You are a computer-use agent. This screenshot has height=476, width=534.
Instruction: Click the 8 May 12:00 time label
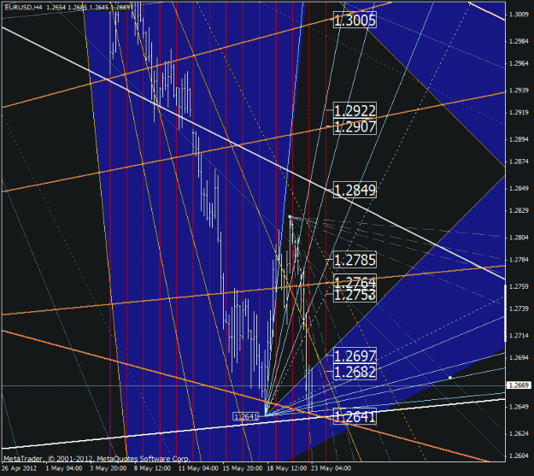coord(152,468)
